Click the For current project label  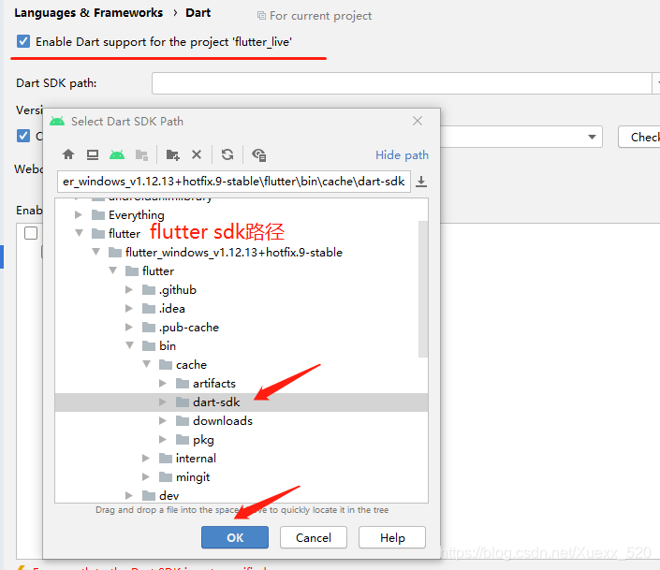(x=320, y=16)
